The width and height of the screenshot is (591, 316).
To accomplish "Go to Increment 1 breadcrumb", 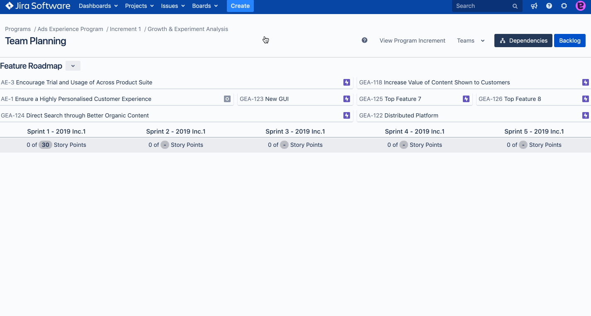I will click(x=125, y=29).
